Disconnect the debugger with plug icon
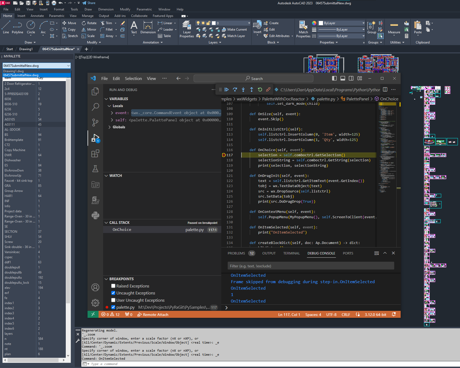The height and width of the screenshot is (368, 460). point(268,90)
